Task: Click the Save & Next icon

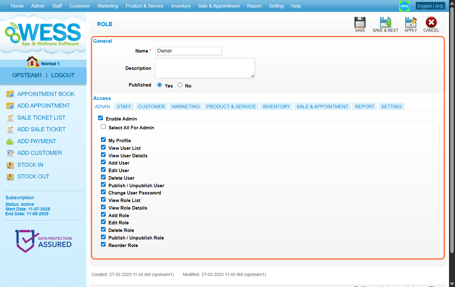Action: tap(385, 22)
